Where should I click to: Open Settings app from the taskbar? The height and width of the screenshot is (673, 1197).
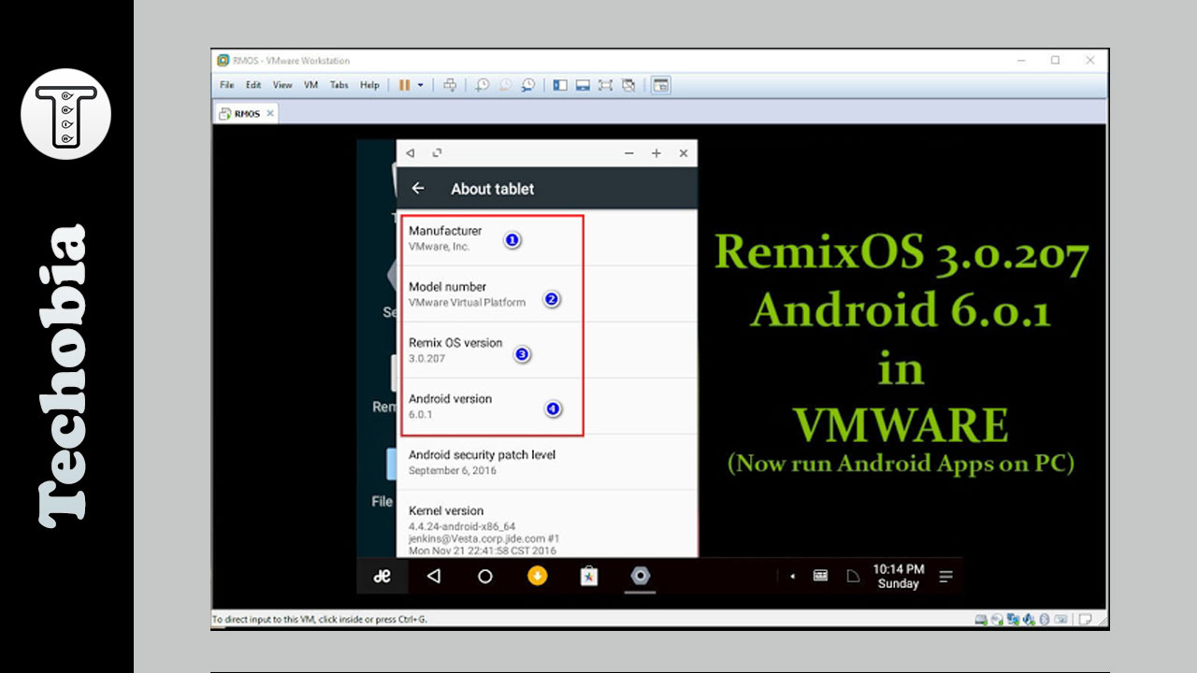640,576
